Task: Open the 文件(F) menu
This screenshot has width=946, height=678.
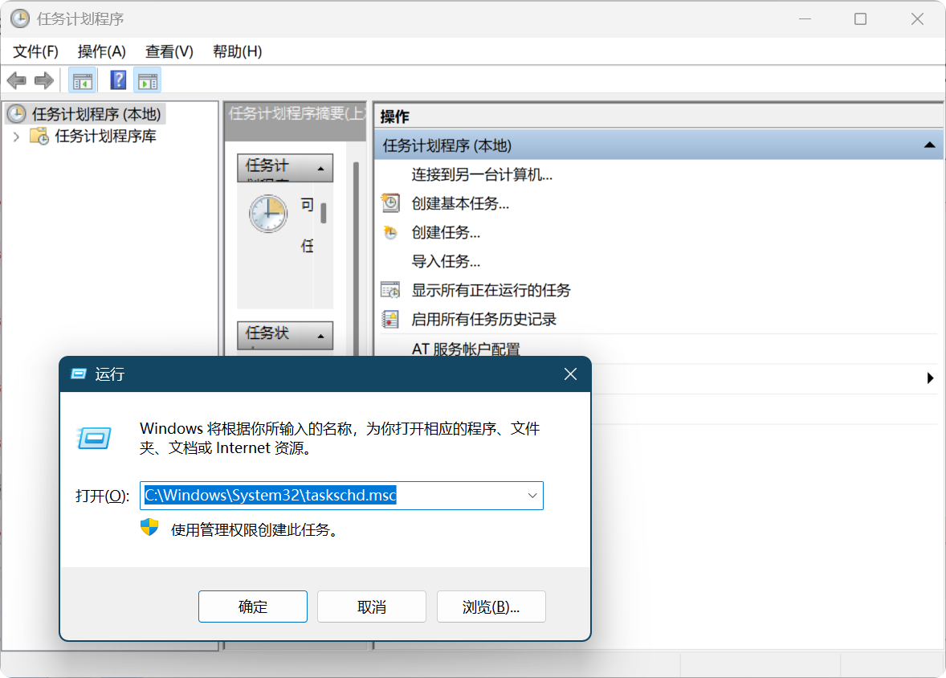Action: coord(35,51)
